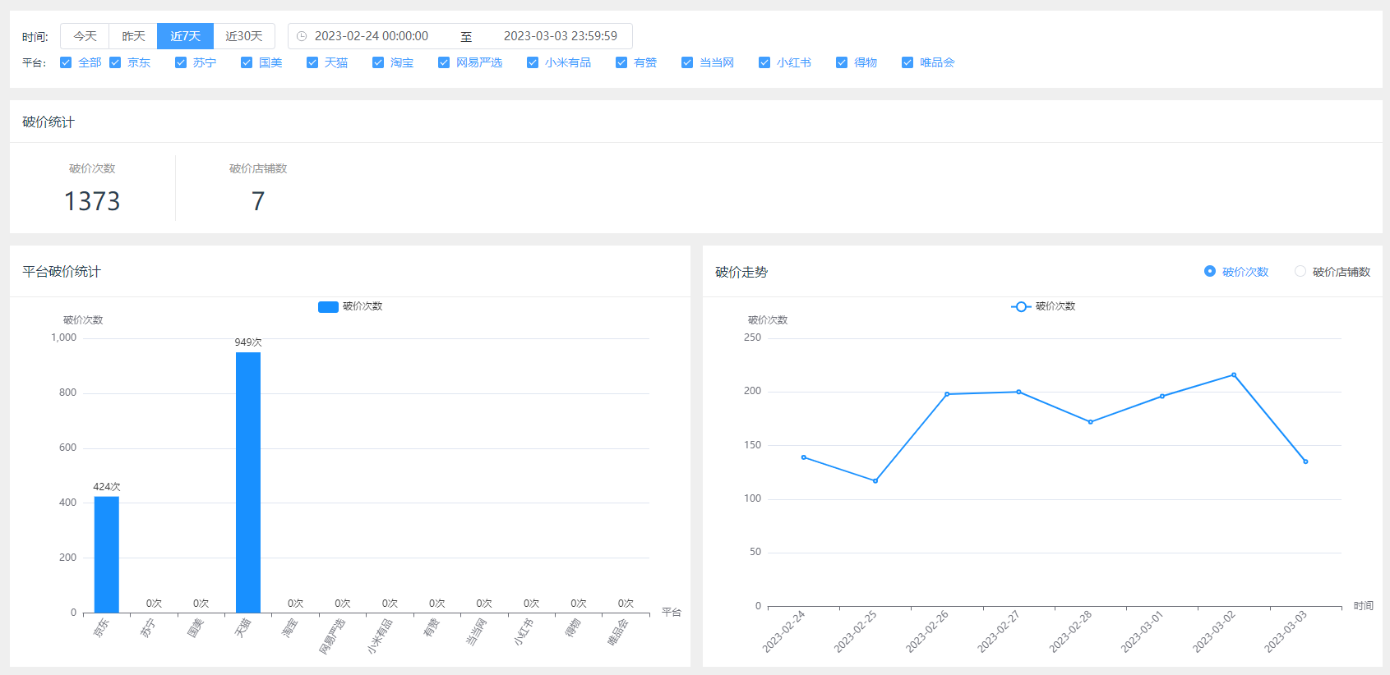Click the 京东 bar showing 424次
The width and height of the screenshot is (1390, 675).
click(107, 554)
